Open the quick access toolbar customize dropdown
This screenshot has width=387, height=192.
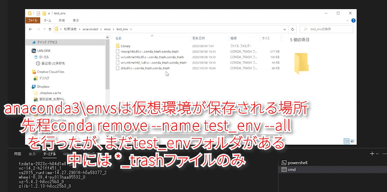(49, 14)
